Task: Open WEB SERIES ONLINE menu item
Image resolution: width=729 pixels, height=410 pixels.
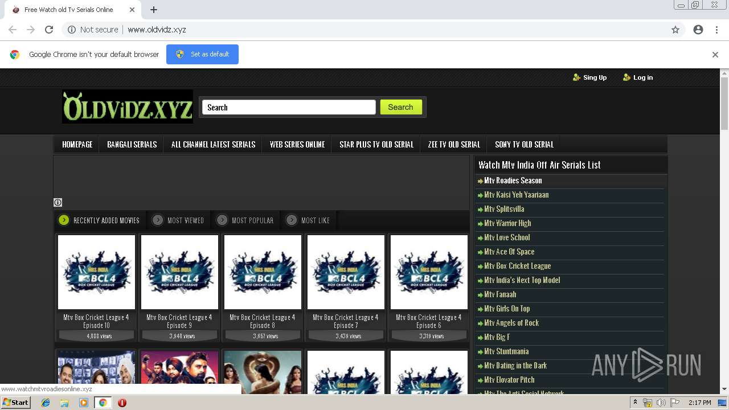Action: click(297, 145)
